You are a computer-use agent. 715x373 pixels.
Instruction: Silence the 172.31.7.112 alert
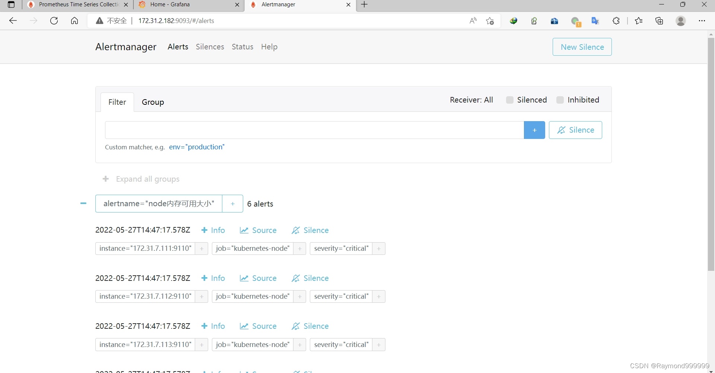(x=310, y=278)
